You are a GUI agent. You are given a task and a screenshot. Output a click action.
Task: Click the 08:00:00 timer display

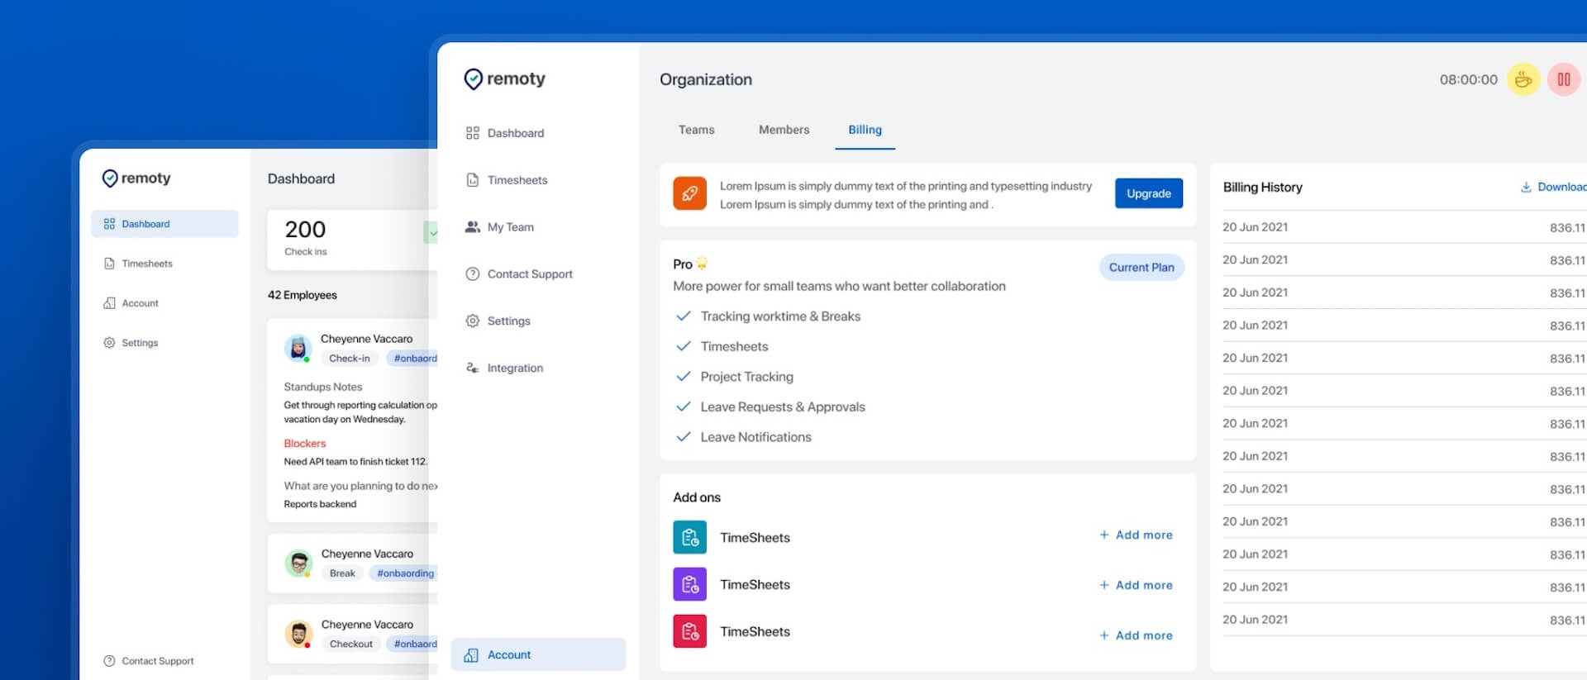point(1468,79)
